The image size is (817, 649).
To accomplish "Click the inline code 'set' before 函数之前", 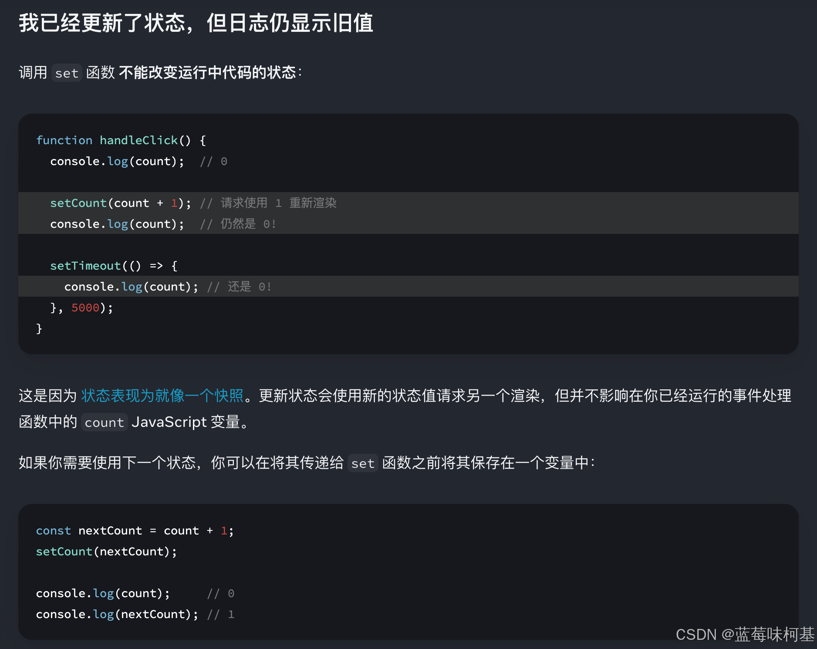I will point(363,463).
